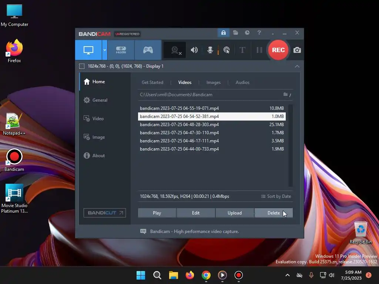The height and width of the screenshot is (284, 379).
Task: Open scheduled recording clock icon
Action: coord(247,33)
